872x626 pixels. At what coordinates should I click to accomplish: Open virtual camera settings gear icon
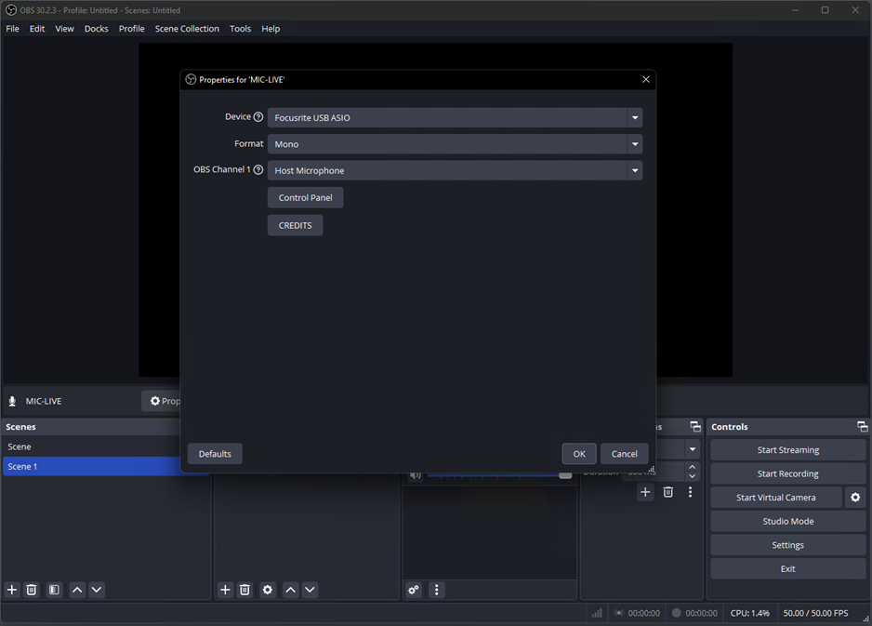click(855, 498)
